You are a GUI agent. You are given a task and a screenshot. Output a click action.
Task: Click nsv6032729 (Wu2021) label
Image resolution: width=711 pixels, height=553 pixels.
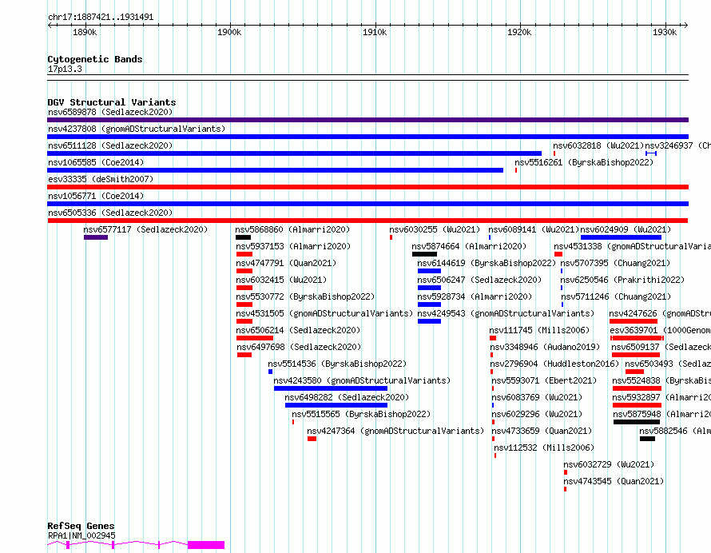tap(609, 464)
